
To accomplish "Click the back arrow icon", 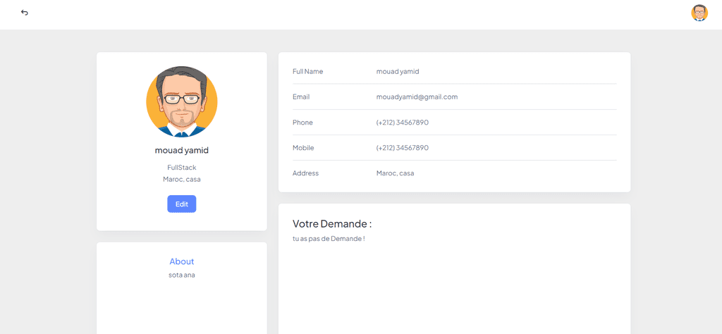I will coord(25,13).
